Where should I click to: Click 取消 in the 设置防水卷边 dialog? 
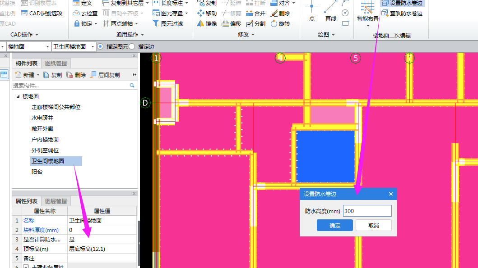coord(373,225)
